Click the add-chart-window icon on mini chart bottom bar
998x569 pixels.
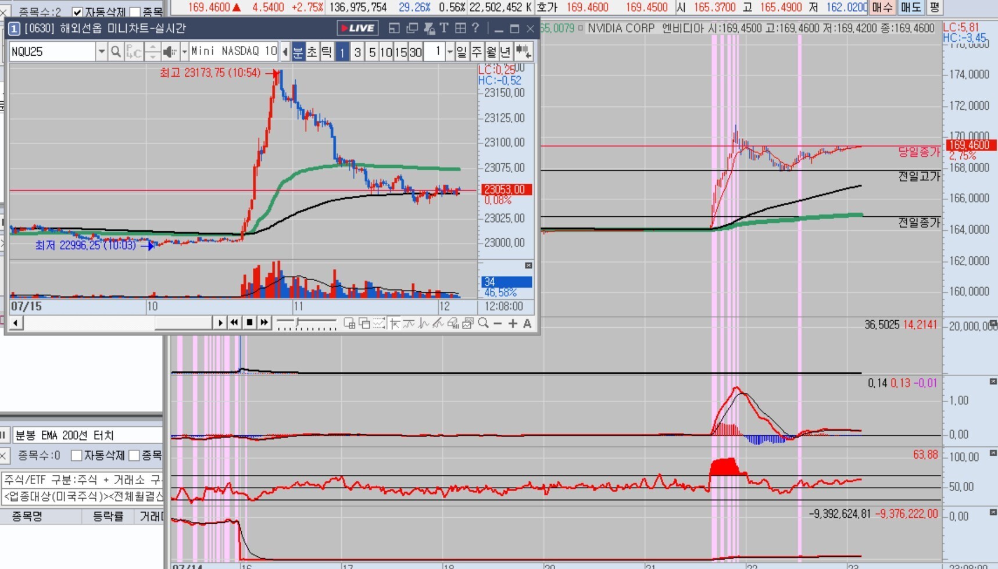click(349, 323)
